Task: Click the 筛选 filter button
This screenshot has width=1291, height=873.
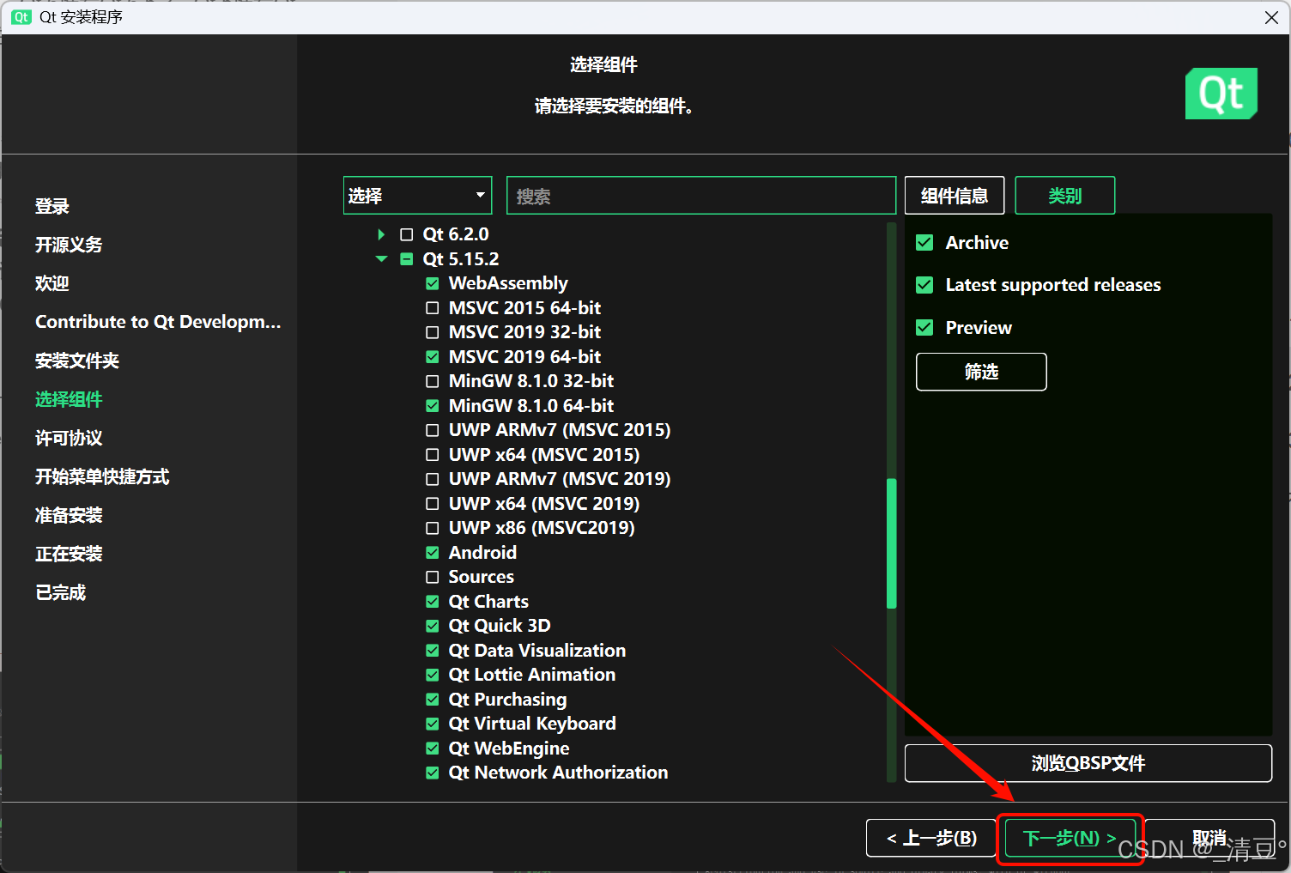Action: [980, 372]
